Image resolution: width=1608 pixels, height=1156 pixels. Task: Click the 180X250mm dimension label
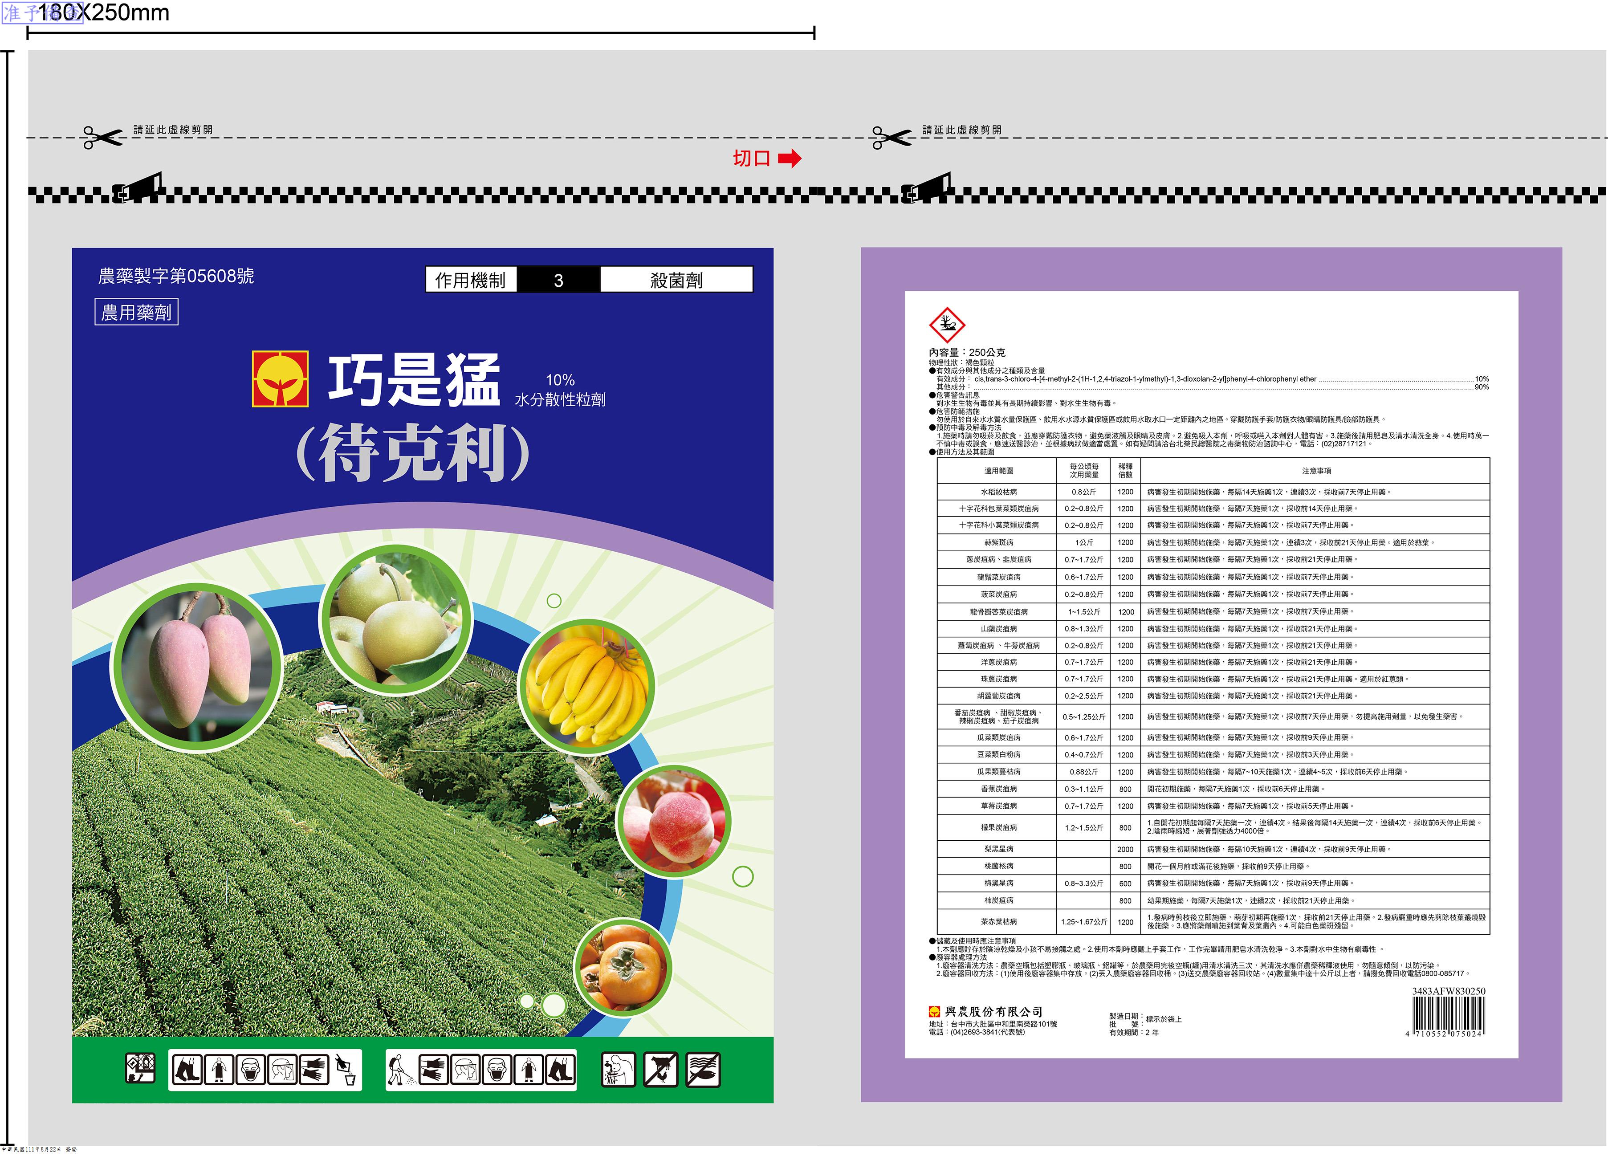tap(103, 13)
